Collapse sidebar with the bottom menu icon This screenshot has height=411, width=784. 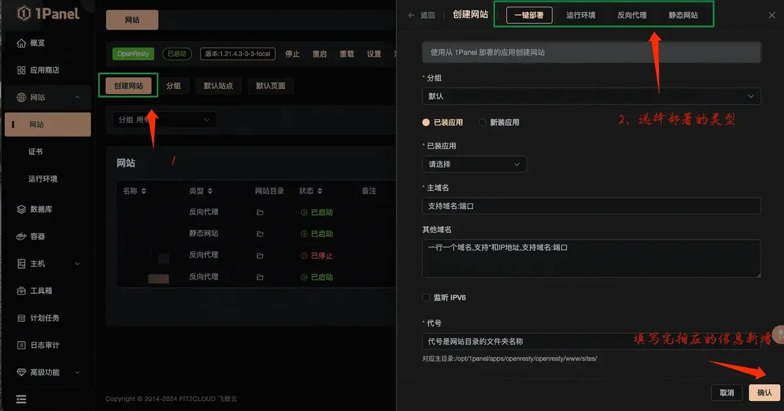click(x=21, y=399)
